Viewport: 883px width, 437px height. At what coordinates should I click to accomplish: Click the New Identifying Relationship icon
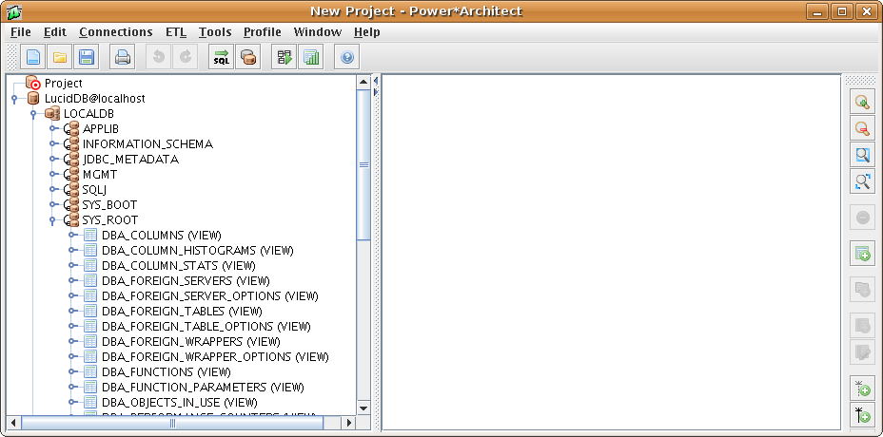click(862, 414)
